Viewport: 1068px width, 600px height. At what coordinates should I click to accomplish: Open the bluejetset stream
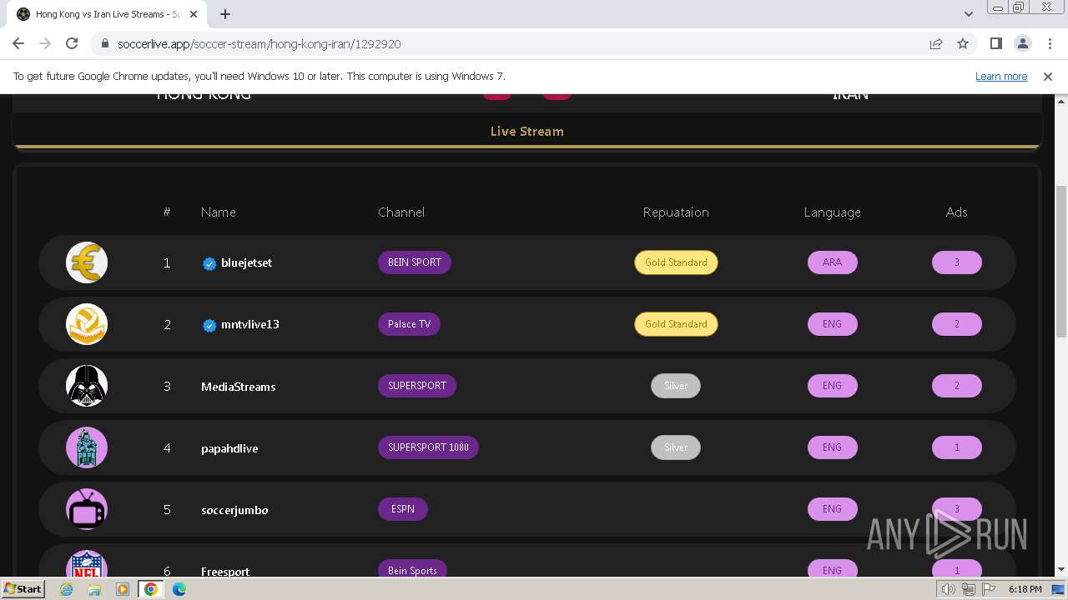tap(247, 262)
